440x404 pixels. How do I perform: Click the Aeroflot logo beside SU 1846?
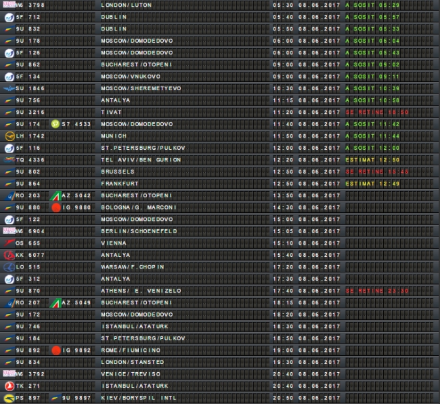tap(9, 89)
